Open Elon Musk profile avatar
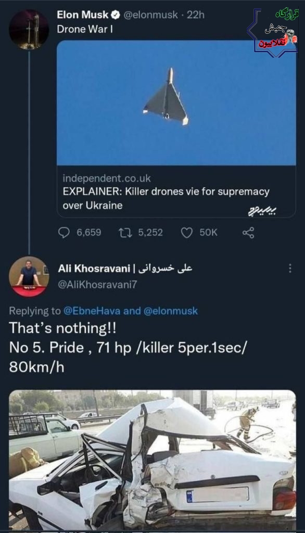The height and width of the screenshot is (533, 305). point(29,30)
